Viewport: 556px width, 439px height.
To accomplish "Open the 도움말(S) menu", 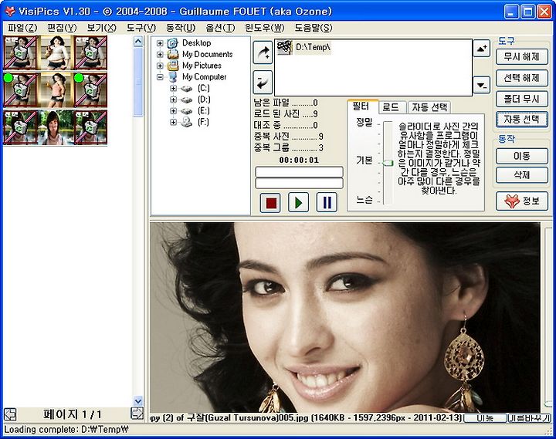I will (x=314, y=28).
